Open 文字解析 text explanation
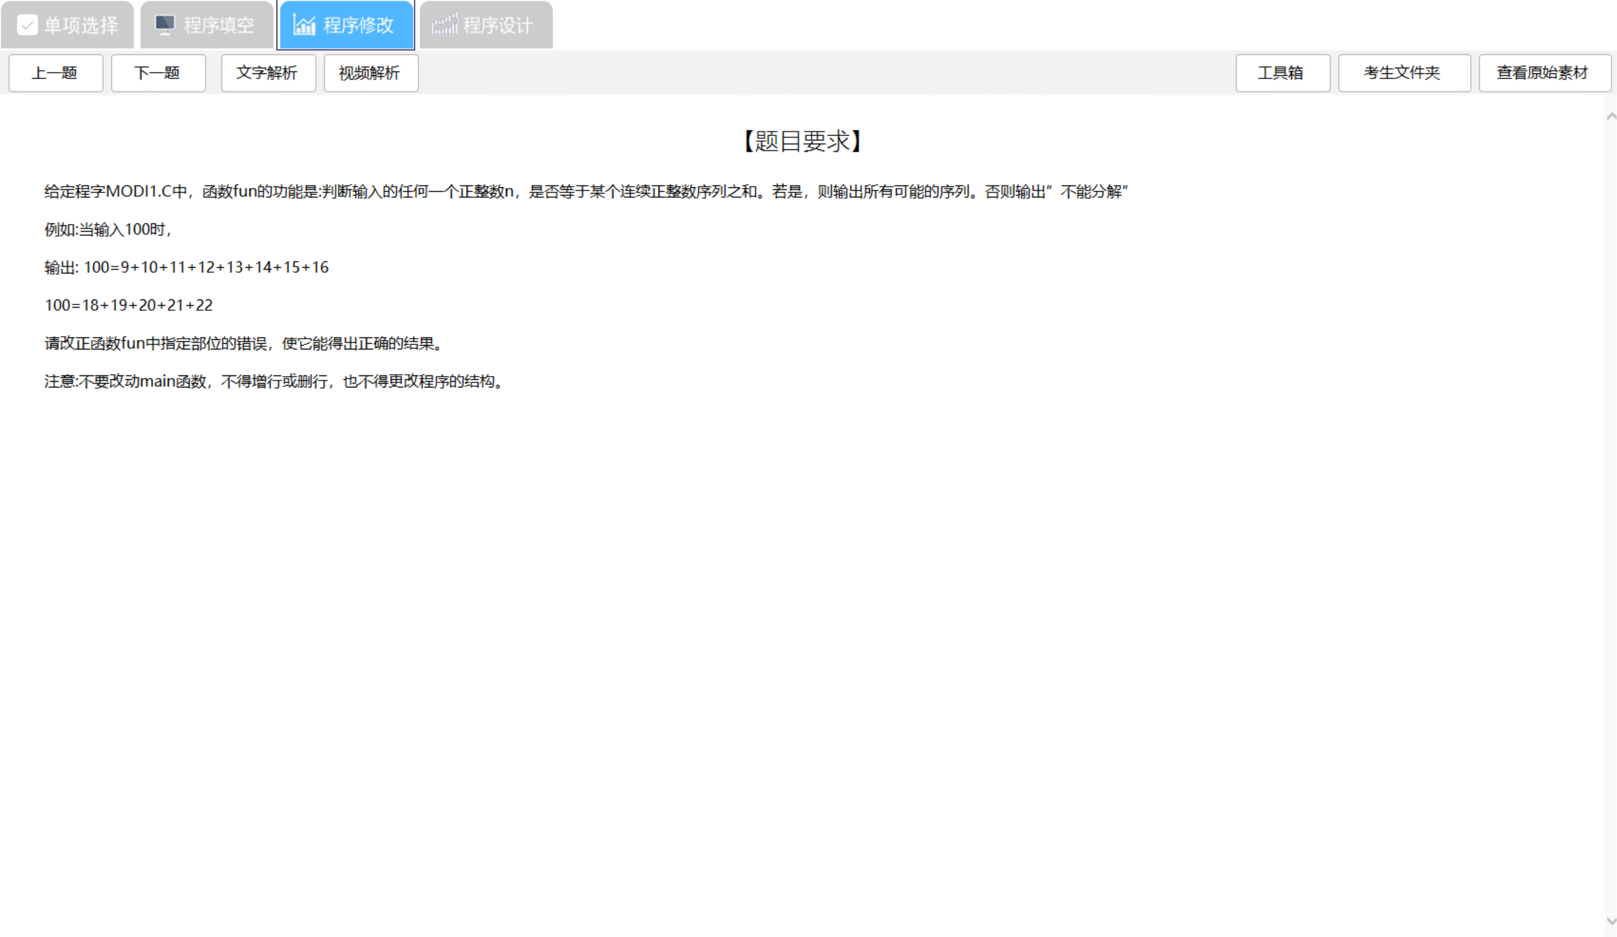Viewport: 1617px width, 937px height. [268, 73]
